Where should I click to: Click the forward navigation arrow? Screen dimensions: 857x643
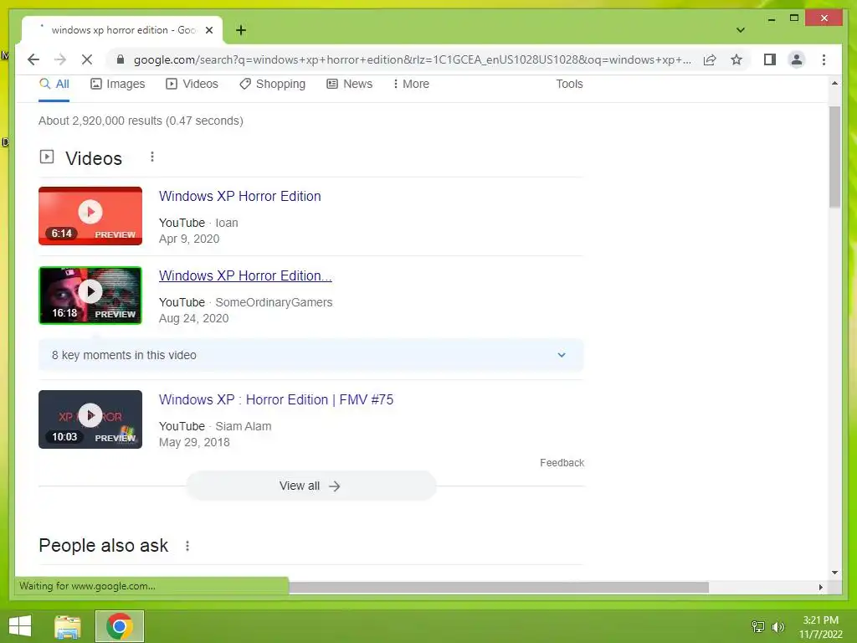click(x=60, y=59)
